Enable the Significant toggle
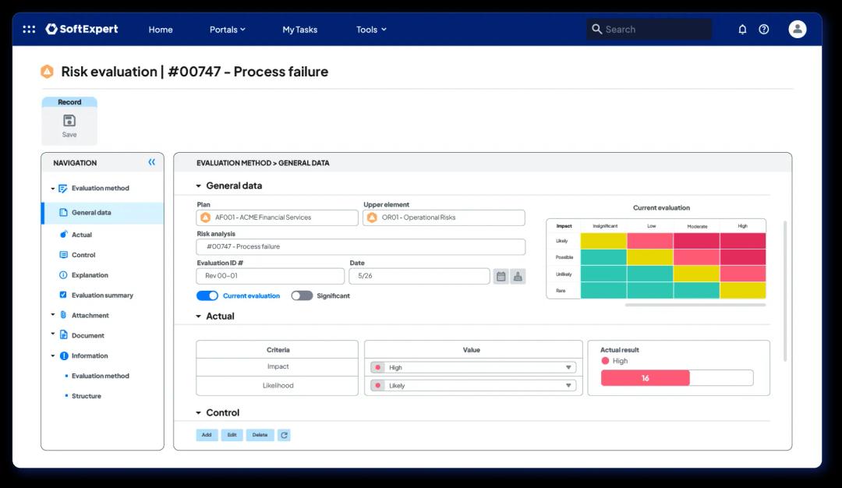The image size is (842, 488). click(302, 296)
